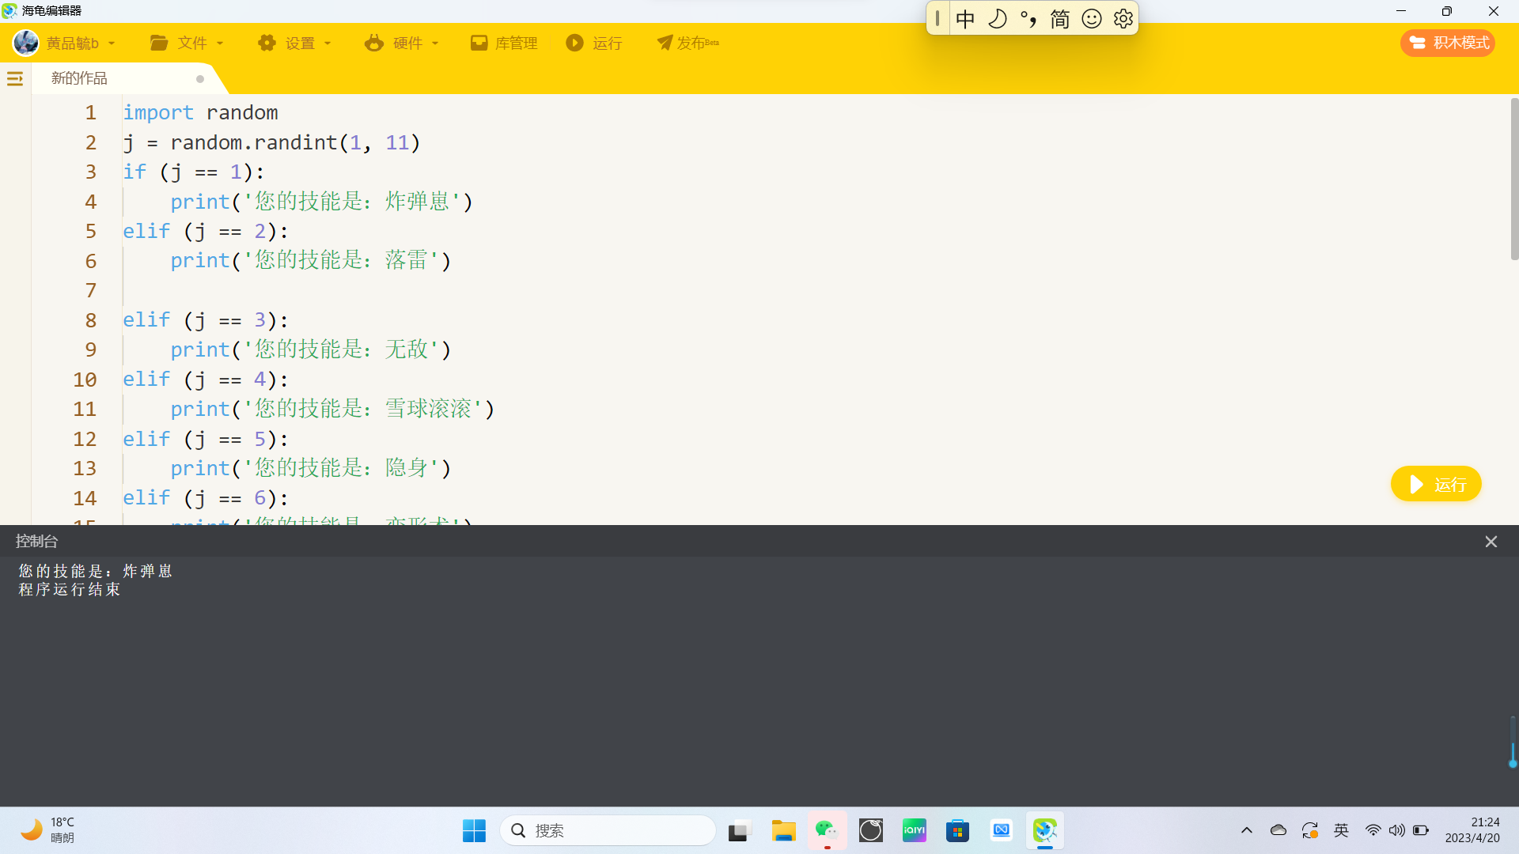
Task: Click the user avatar icon
Action: tap(26, 43)
